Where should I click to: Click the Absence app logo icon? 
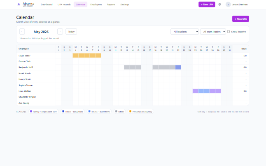click(19, 5)
